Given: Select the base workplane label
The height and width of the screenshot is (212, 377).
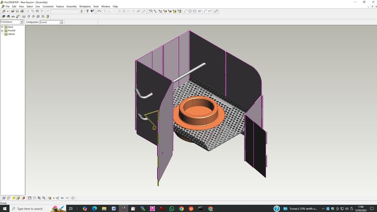Looking at the screenshot, I should pos(11,27).
